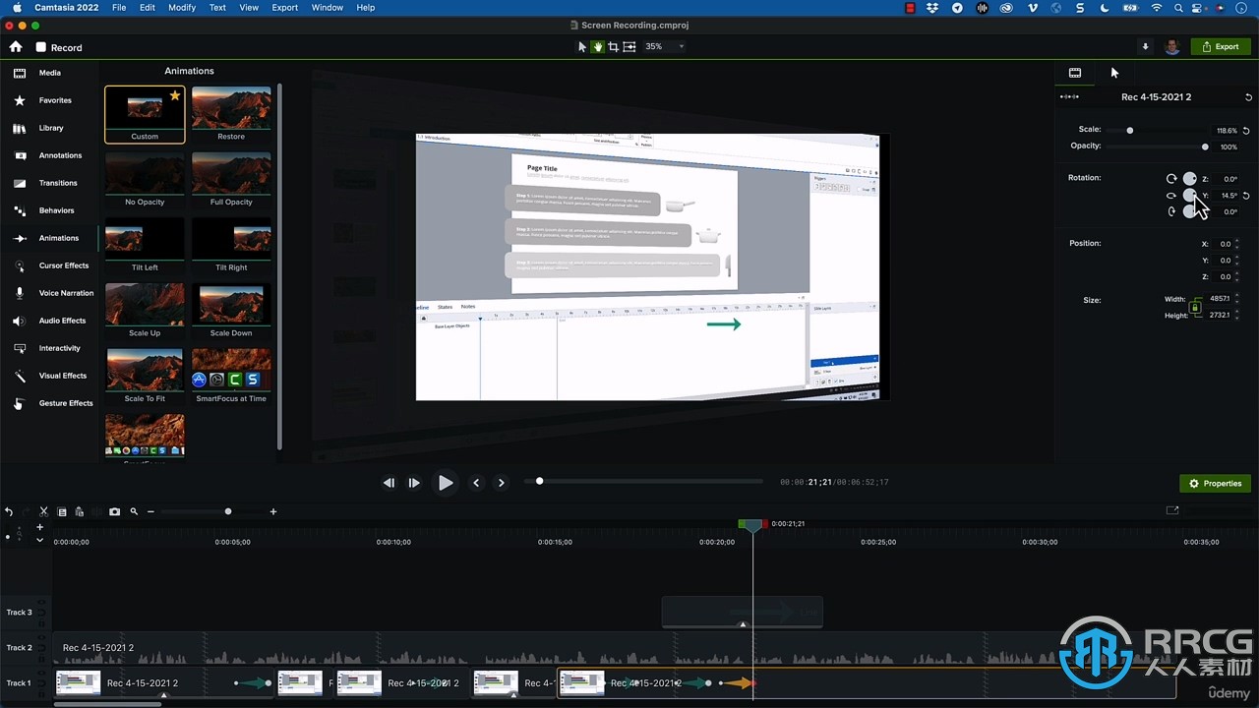Image resolution: width=1259 pixels, height=708 pixels.
Task: Increase the Height stepper value
Action: point(1237,313)
